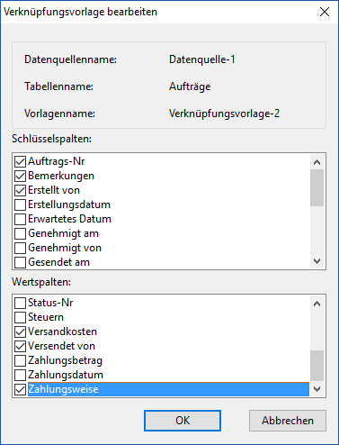The image size is (339, 445).
Task: Uncheck the highlighted Zahlungsweise entry
Action: tap(20, 389)
